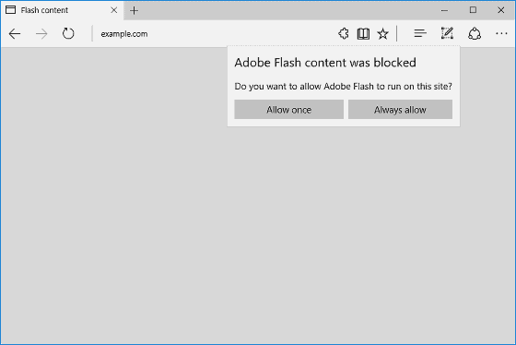Close the Flash content tab
The width and height of the screenshot is (516, 345).
tap(114, 10)
